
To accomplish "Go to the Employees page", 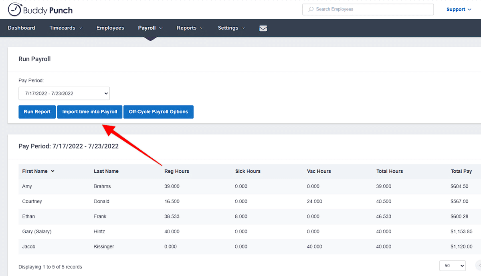I will (x=110, y=28).
